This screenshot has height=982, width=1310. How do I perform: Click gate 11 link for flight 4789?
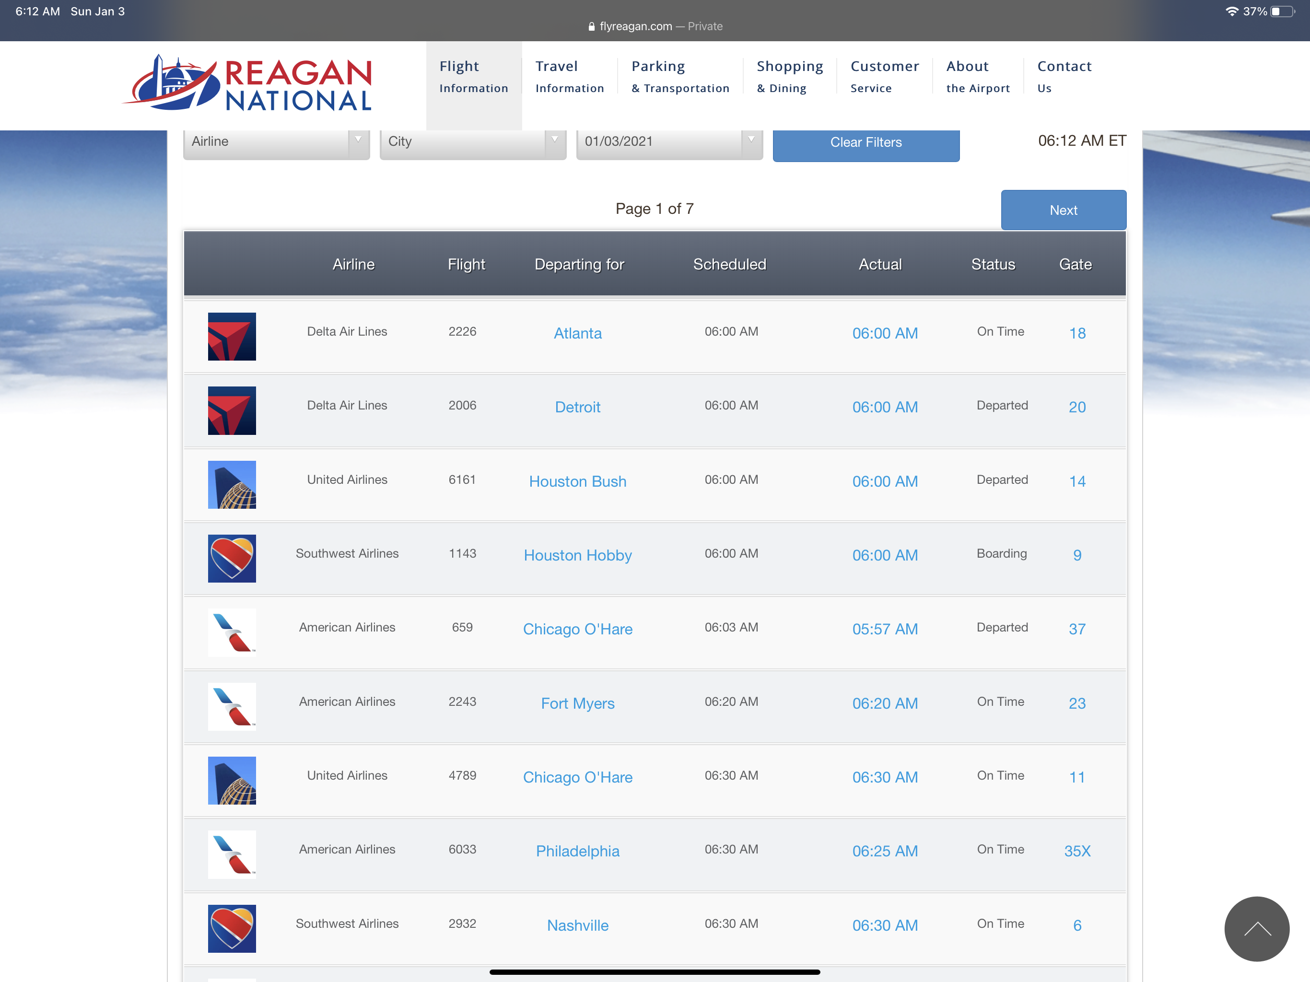click(x=1077, y=777)
